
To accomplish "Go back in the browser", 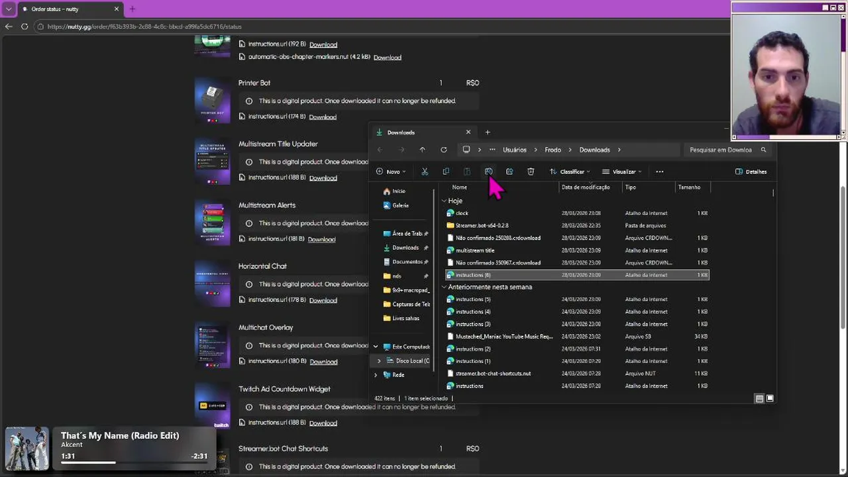I will tap(9, 26).
